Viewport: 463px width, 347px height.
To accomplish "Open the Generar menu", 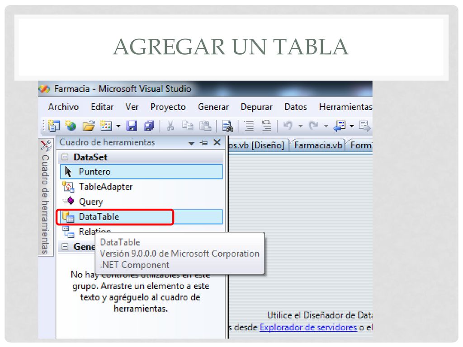I will (x=213, y=107).
